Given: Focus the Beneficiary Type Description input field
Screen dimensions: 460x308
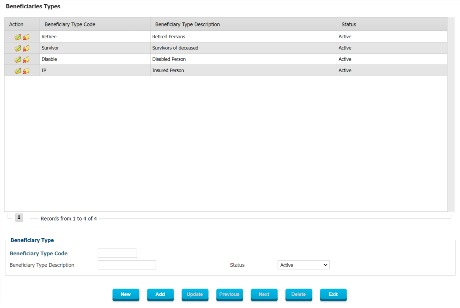Looking at the screenshot, I should (x=127, y=265).
